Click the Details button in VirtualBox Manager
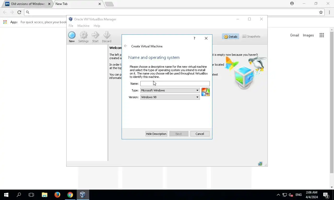Image resolution: width=334 pixels, height=200 pixels. pyautogui.click(x=230, y=36)
